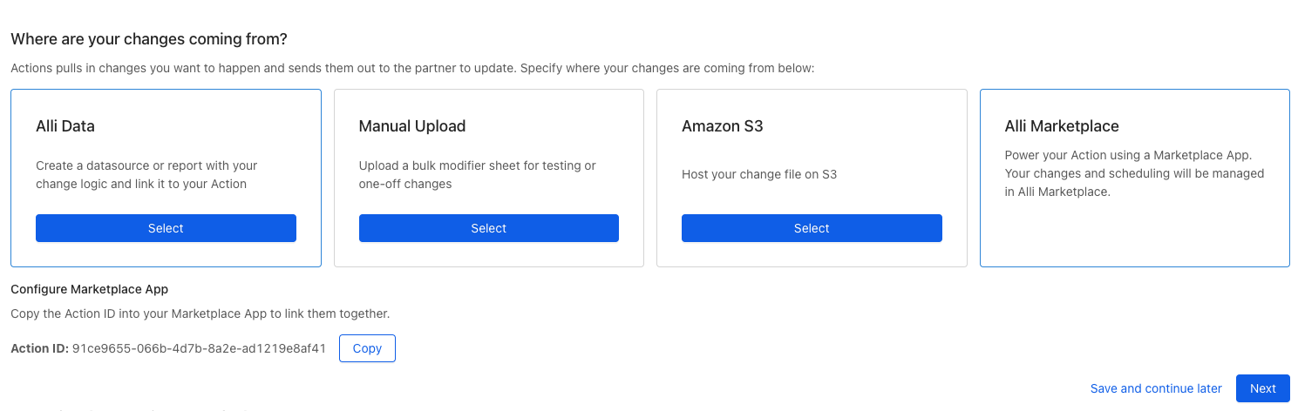Click the Alli Data description text
The image size is (1298, 411).
pos(146,174)
